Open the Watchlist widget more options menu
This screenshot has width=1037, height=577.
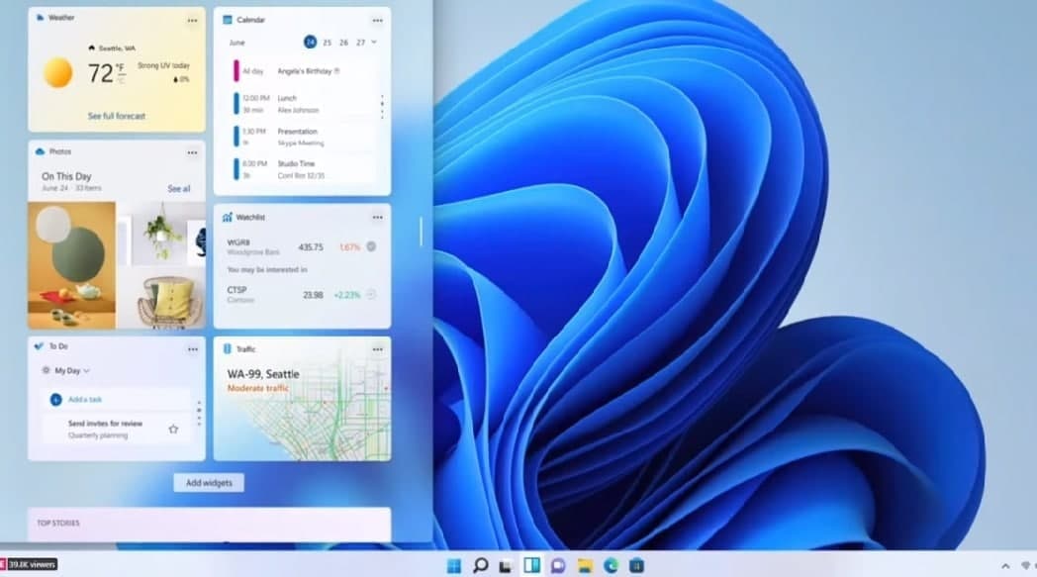(378, 217)
